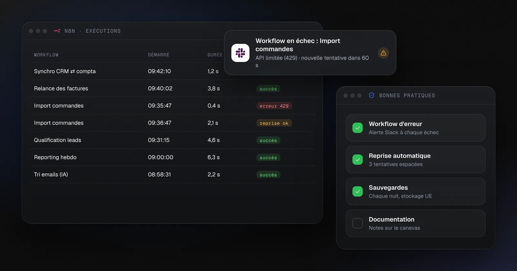Click the "EXÉCUTIONS" title in the n8n window
Screen dimensions: 517x271
coord(103,31)
